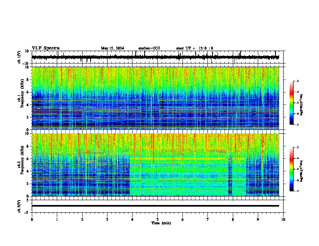The image size is (319, 246).
Task: Click the ch.2 spectrogram color scale bar
Action: (292, 169)
